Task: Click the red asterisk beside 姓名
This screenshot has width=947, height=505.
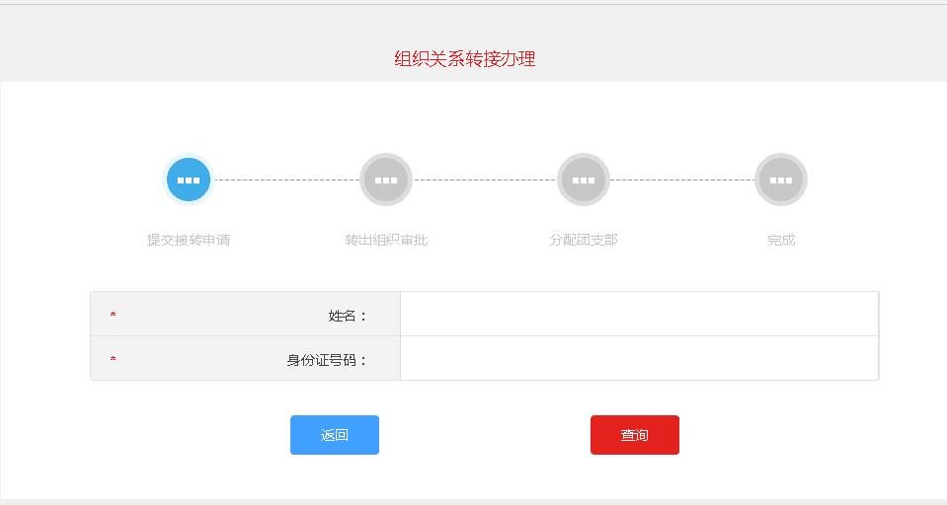Action: (114, 316)
